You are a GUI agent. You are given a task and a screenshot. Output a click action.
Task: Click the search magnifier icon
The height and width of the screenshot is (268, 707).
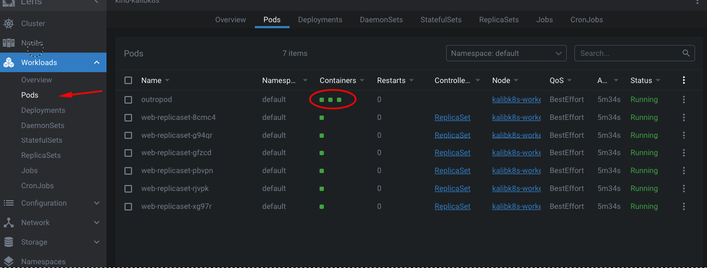[686, 53]
